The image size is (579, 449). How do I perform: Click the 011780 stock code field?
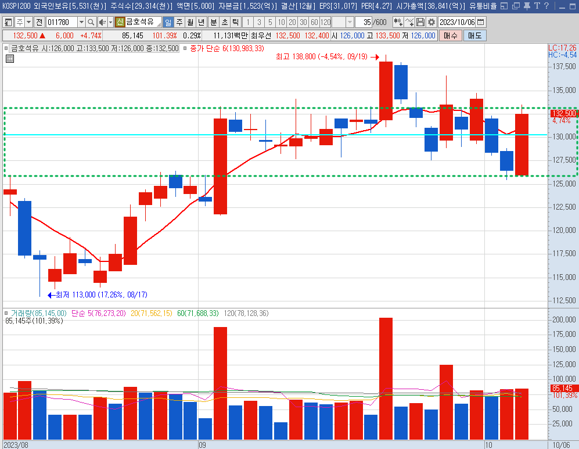tap(62, 22)
